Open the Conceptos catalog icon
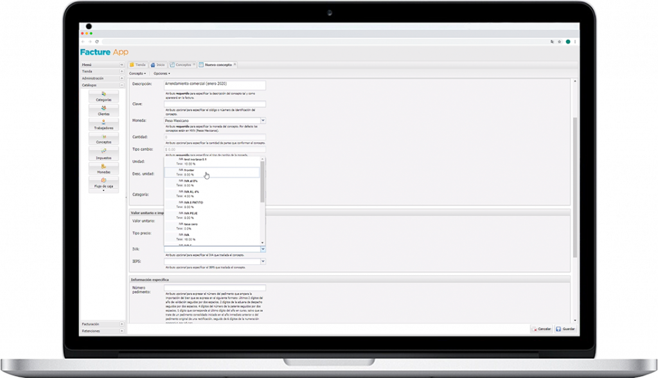Screen dimensions: 658x378 (103, 139)
